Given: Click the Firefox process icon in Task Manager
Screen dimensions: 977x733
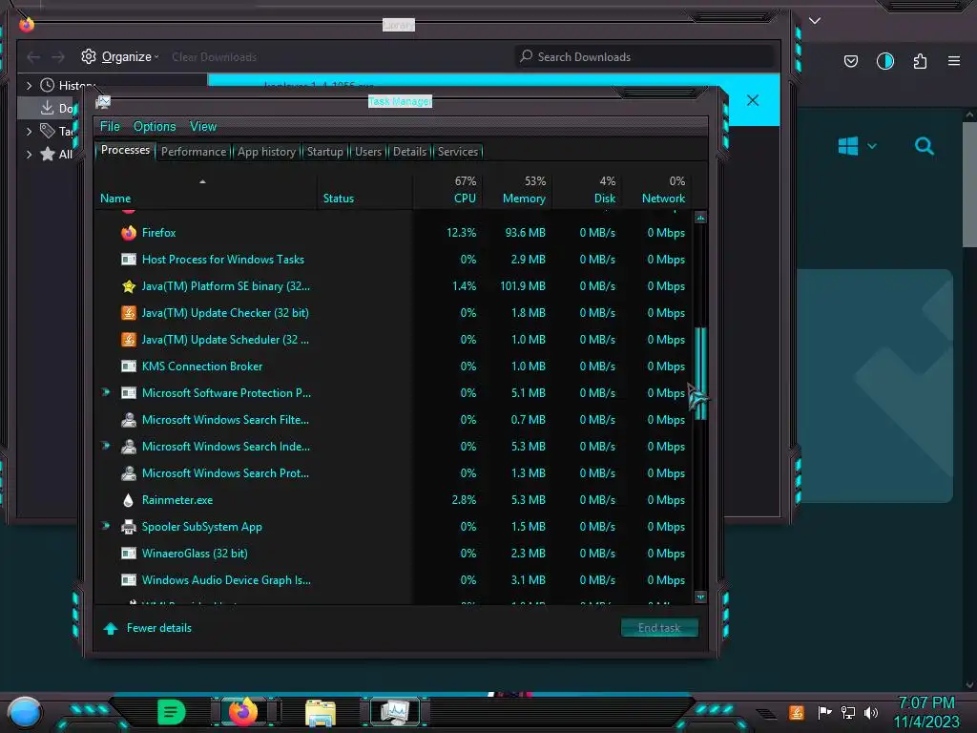Looking at the screenshot, I should coord(129,233).
